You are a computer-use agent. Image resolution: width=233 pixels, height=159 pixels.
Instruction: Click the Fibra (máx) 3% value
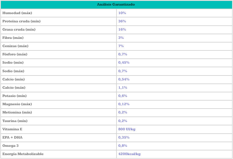tap(121, 38)
